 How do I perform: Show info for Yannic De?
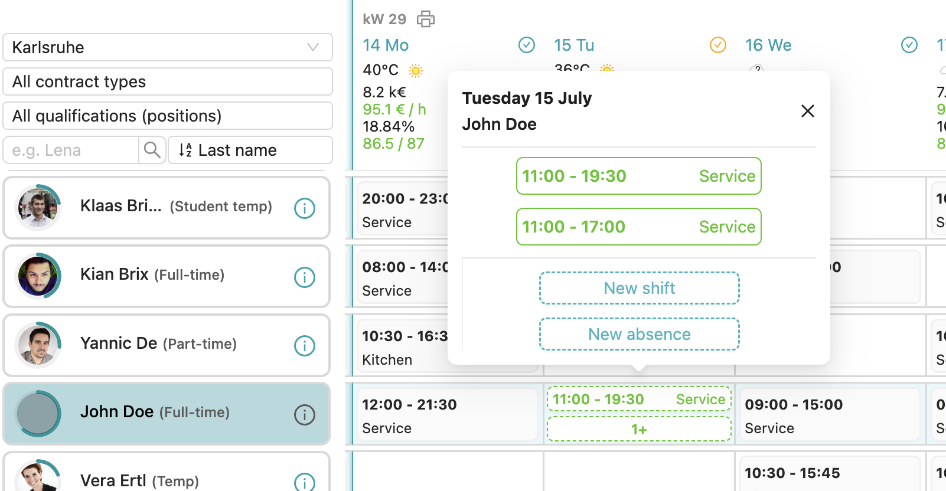point(304,346)
